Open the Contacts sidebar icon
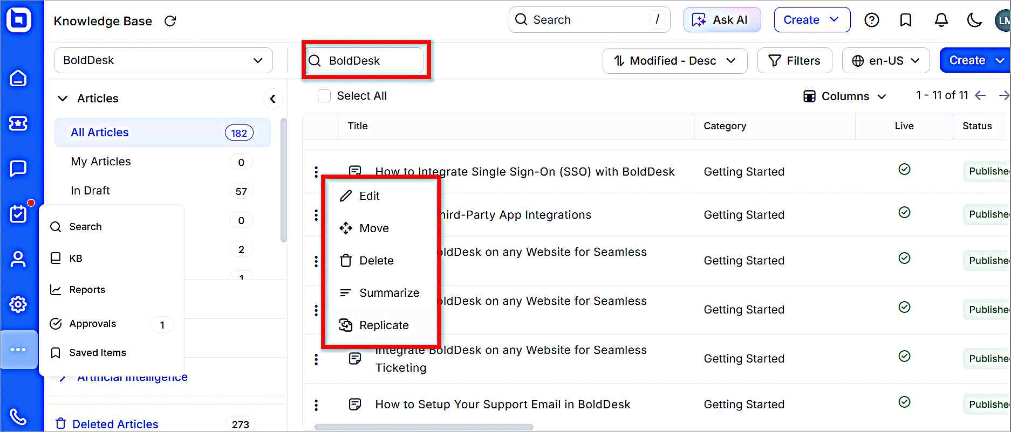The image size is (1011, 432). 18,259
